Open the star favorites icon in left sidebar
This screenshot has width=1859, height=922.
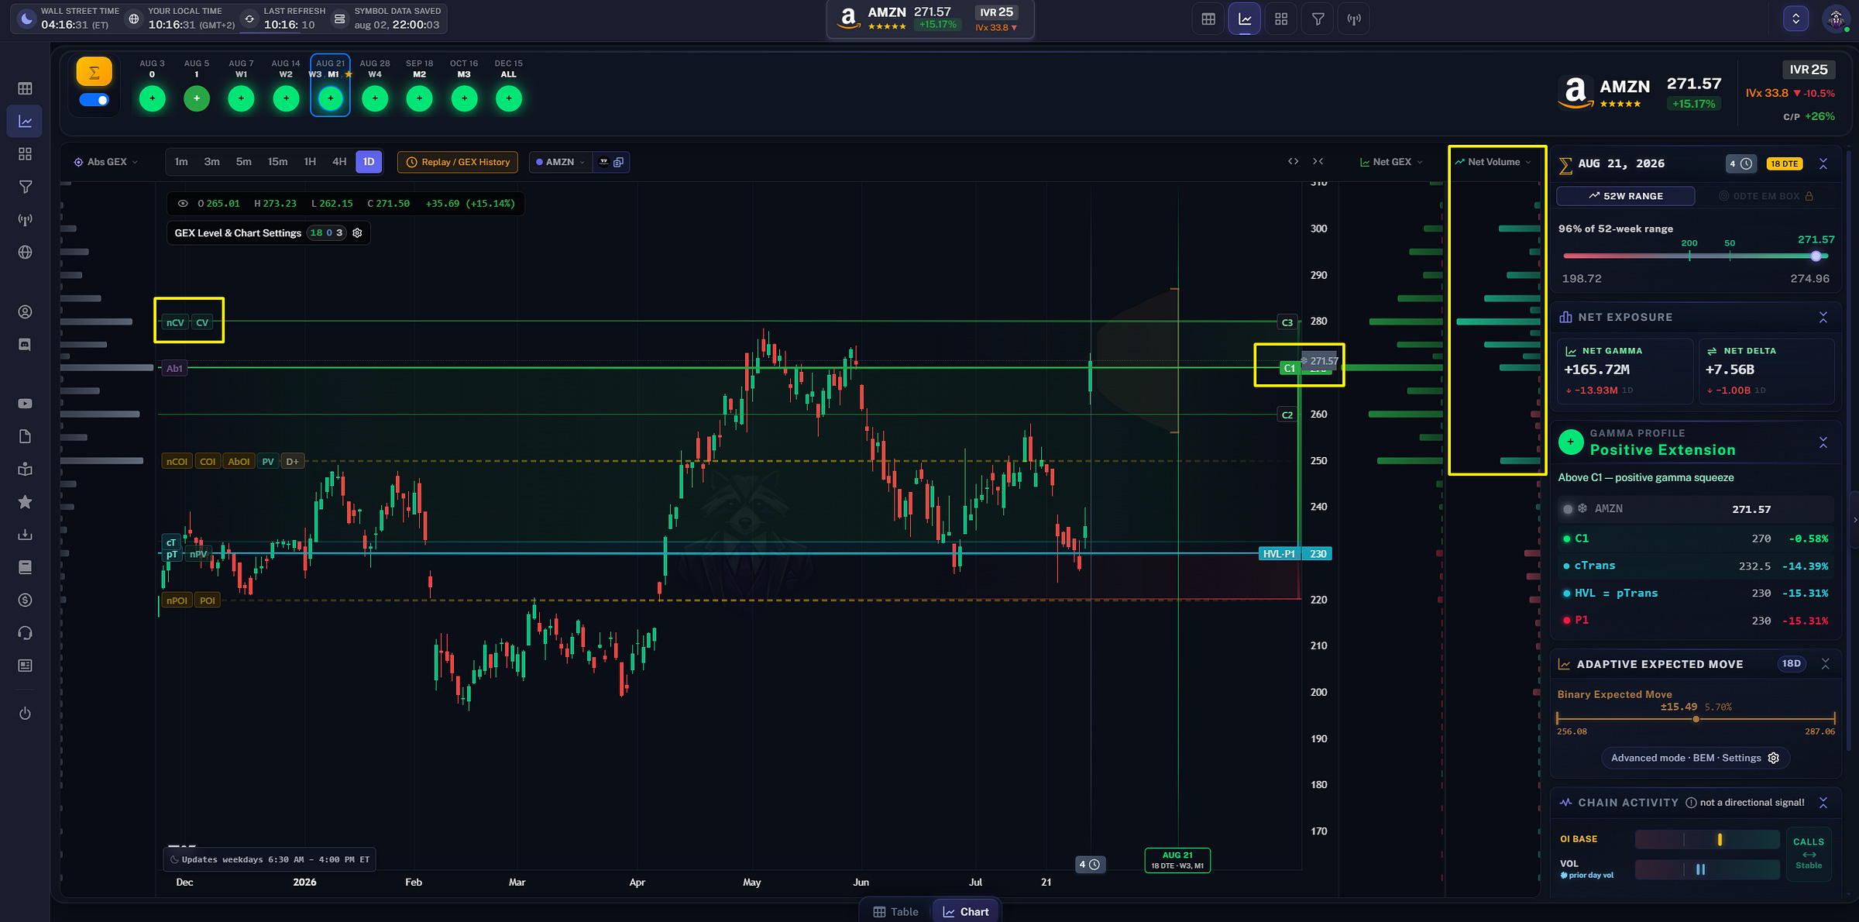point(25,502)
